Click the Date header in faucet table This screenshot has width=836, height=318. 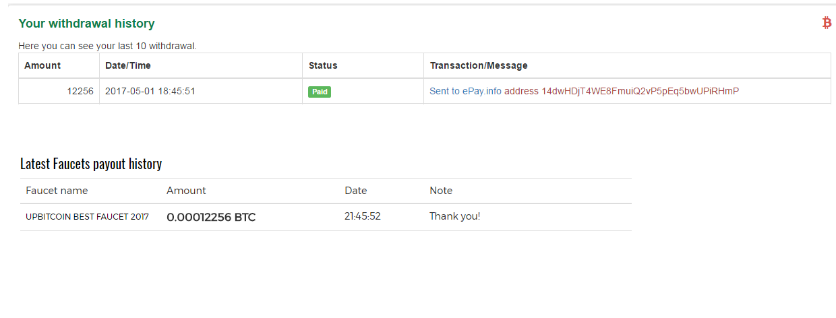[355, 191]
